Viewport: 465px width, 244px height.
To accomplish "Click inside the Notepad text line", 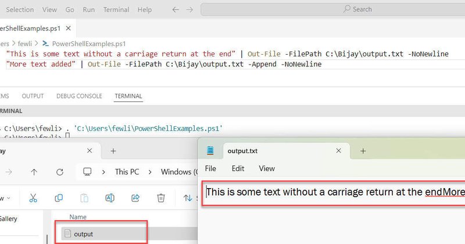I will 335,192.
